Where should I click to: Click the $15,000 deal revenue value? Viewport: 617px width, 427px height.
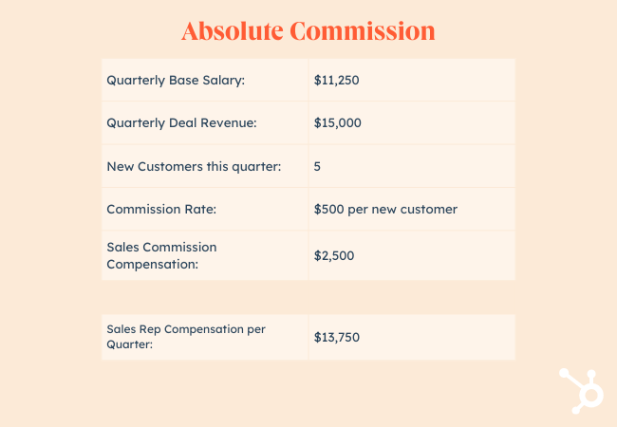(x=337, y=123)
